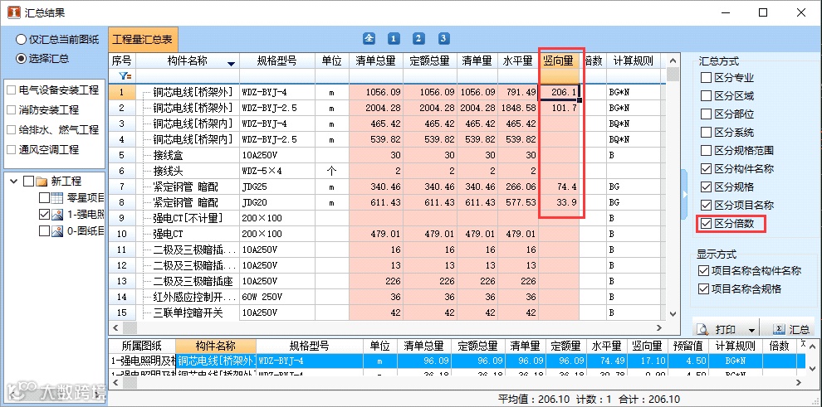The height and width of the screenshot is (407, 822).
Task: Uncheck 项目名称含构件名称 checkbox
Action: tap(703, 271)
